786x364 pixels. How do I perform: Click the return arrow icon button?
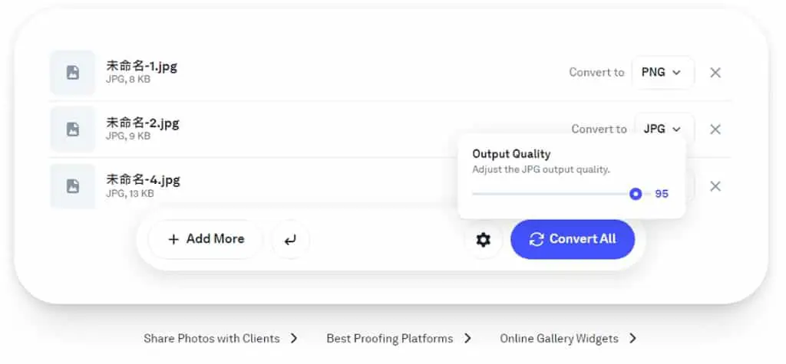[x=290, y=240]
